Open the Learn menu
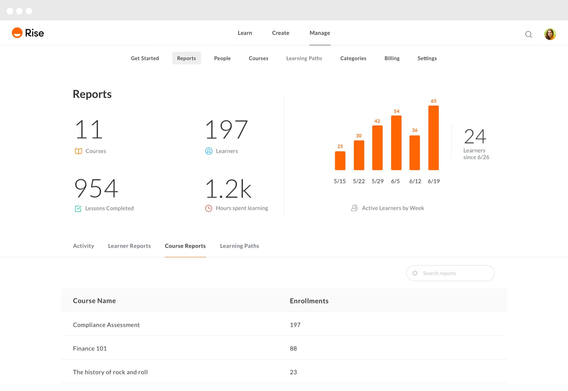 [245, 33]
